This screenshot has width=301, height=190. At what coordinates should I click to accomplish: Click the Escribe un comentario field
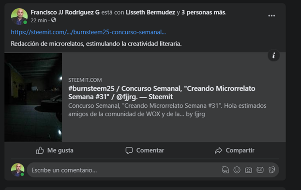(x=125, y=170)
